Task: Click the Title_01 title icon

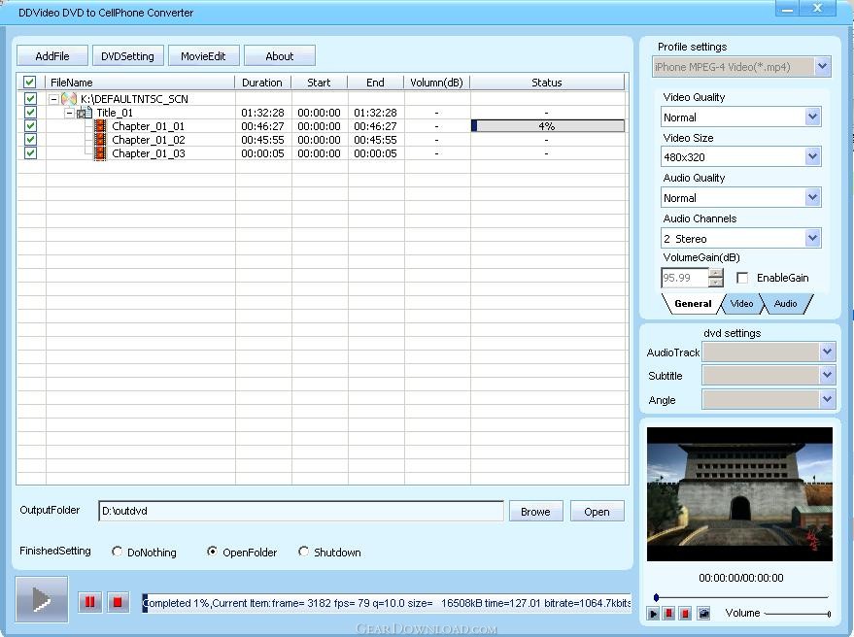Action: [84, 113]
